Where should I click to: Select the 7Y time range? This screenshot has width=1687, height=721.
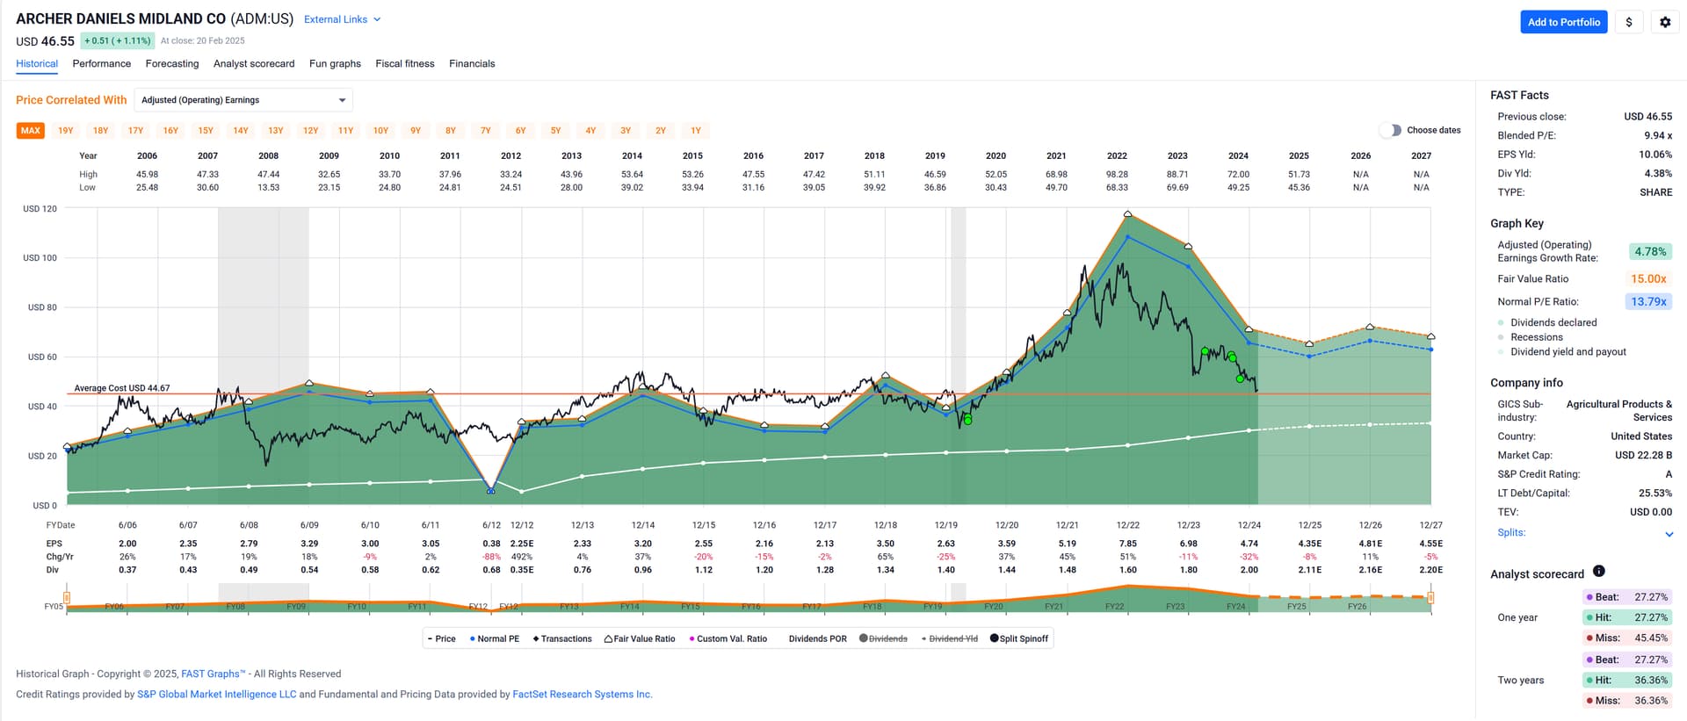click(x=486, y=131)
